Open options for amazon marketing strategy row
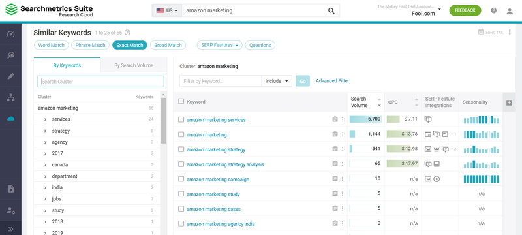 343,149
